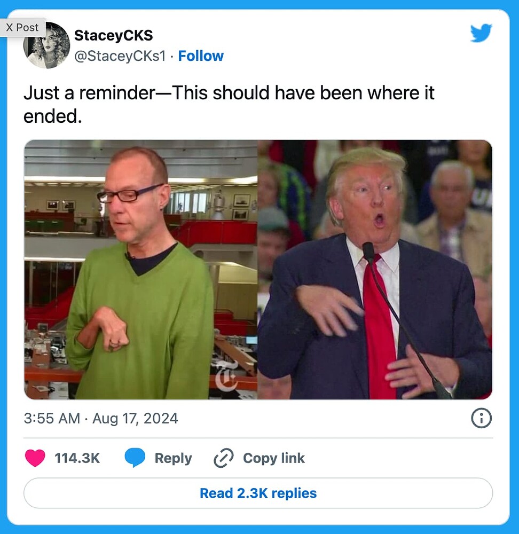Open the left photo of man in green sweater

tap(140, 269)
